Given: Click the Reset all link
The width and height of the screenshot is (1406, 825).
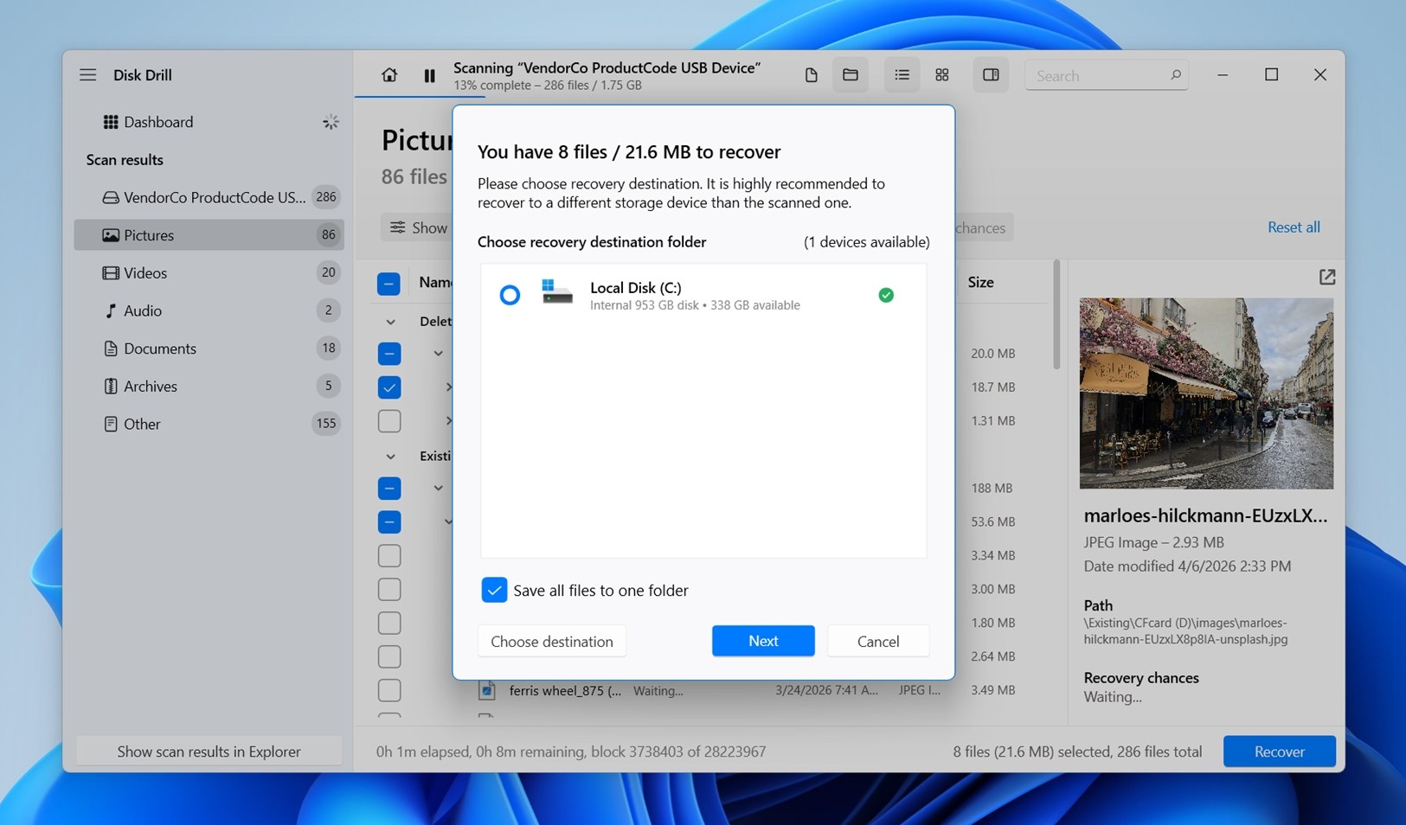Looking at the screenshot, I should [x=1294, y=227].
